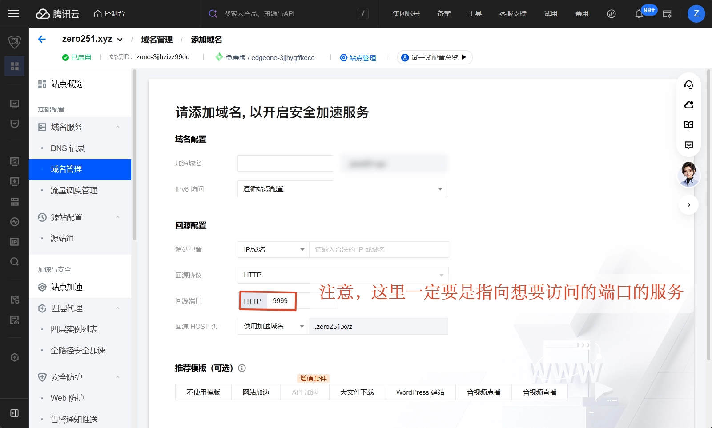Open customer service headset icon
The height and width of the screenshot is (428, 712).
689,85
